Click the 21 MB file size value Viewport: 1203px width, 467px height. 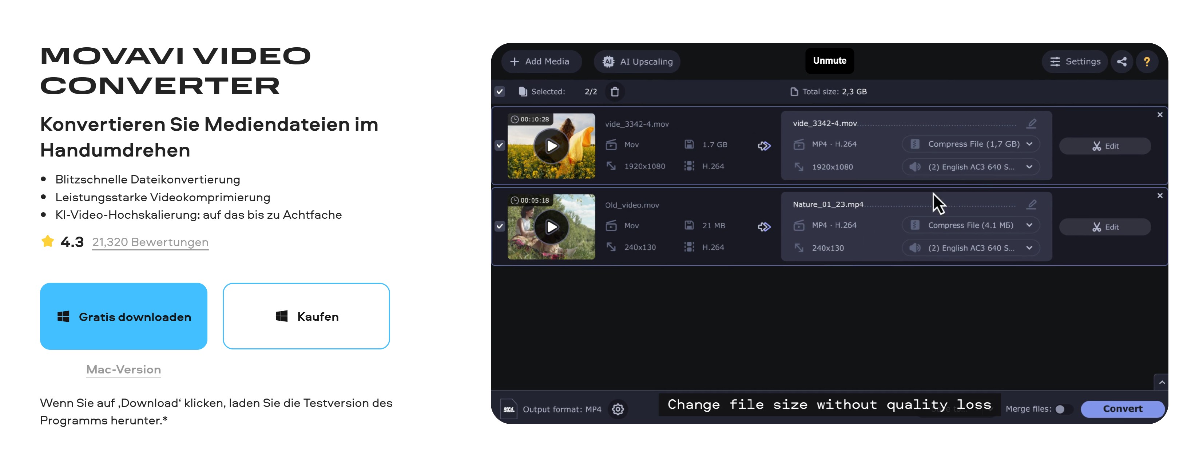714,226
